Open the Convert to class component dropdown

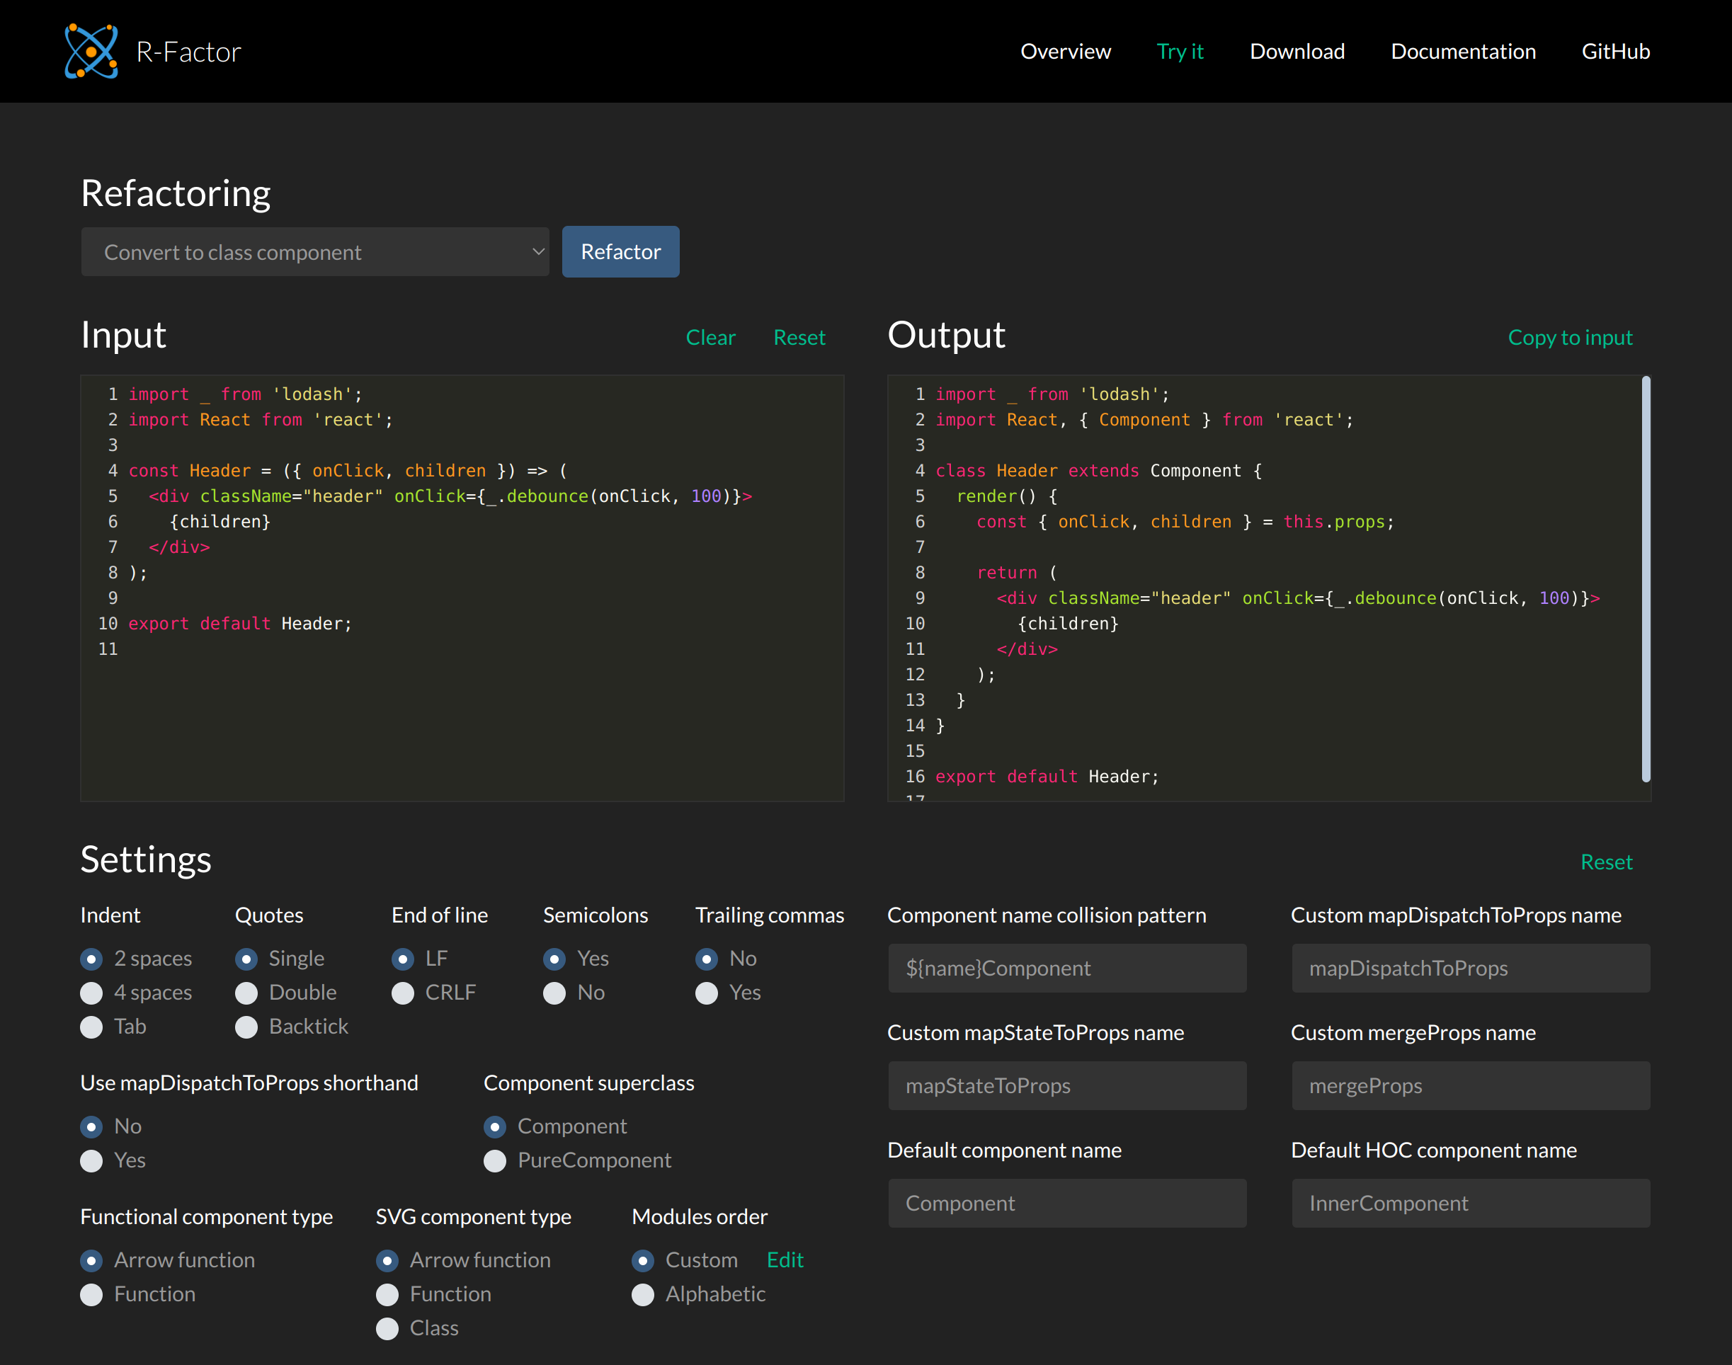[315, 252]
